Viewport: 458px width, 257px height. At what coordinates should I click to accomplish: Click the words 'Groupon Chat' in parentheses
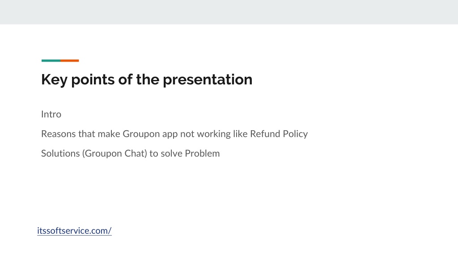(x=114, y=153)
